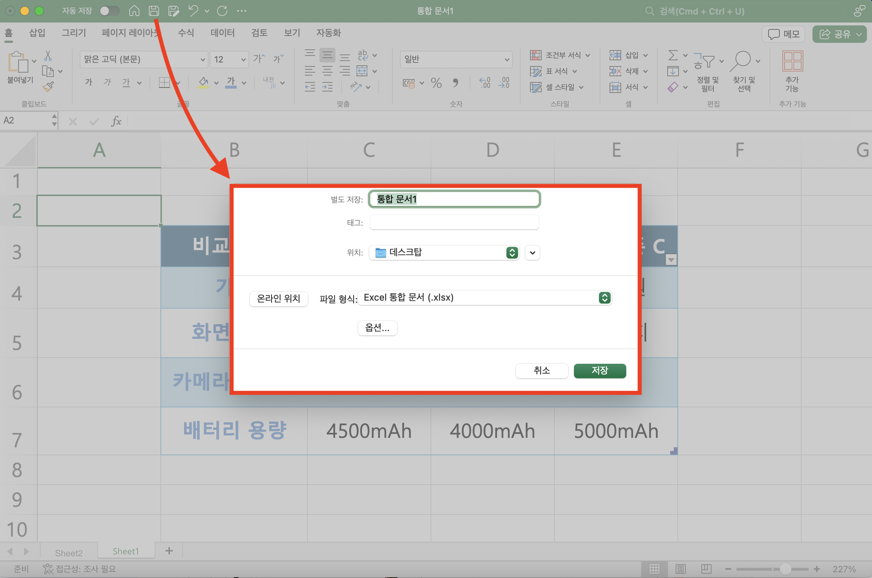
Task: Click the 온라인 위치 button
Action: (x=278, y=298)
